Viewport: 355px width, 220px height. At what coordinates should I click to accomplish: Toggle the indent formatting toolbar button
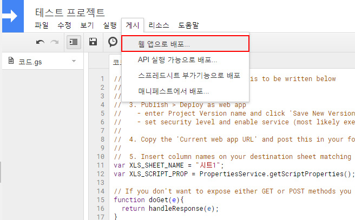[73, 42]
